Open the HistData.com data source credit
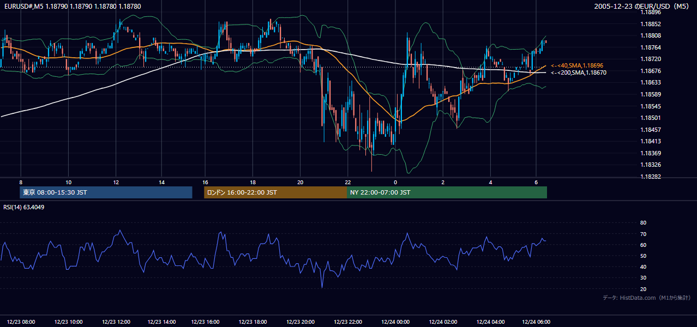The image size is (697, 327). 646,298
